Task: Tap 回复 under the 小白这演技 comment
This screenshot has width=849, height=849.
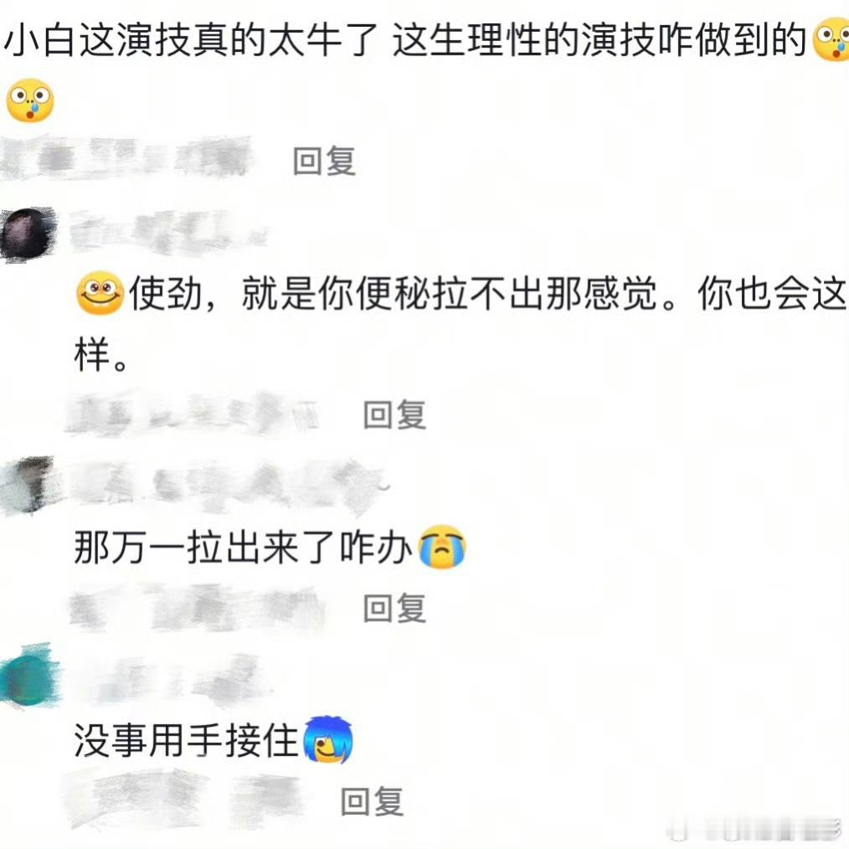Action: click(324, 161)
